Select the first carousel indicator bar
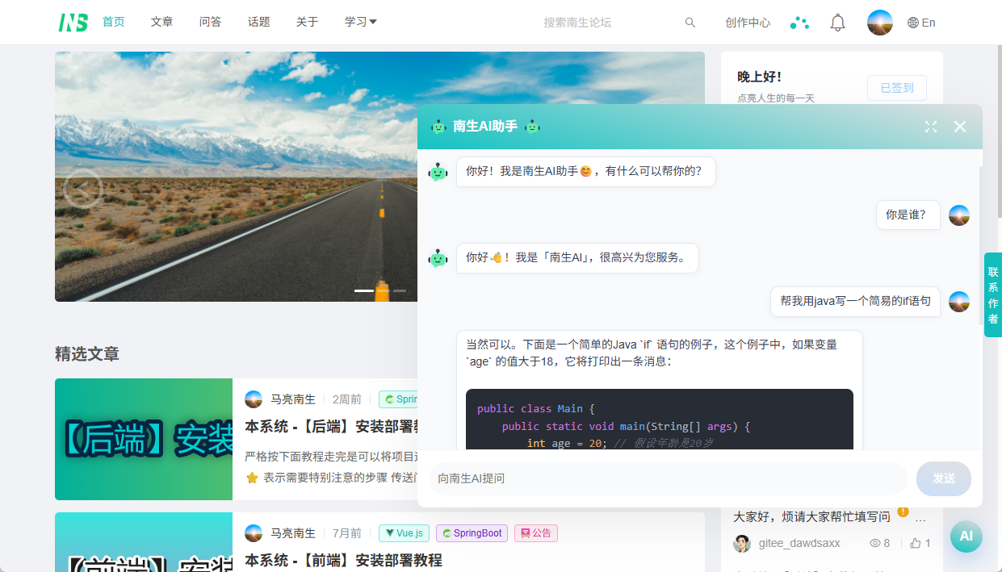This screenshot has width=1002, height=572. [x=363, y=290]
